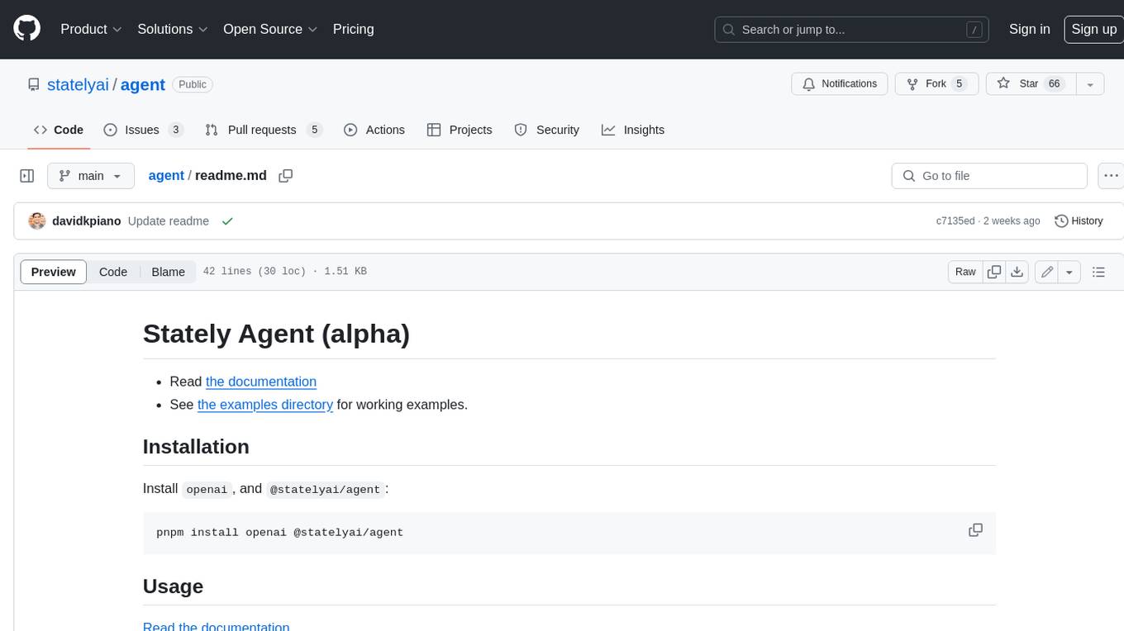This screenshot has height=631, width=1124.
Task: Open the readme outline list
Action: 1098,272
